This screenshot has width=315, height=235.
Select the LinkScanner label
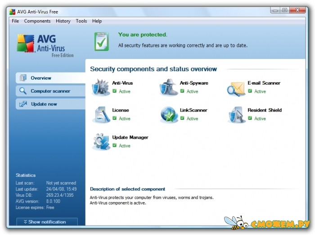(193, 110)
